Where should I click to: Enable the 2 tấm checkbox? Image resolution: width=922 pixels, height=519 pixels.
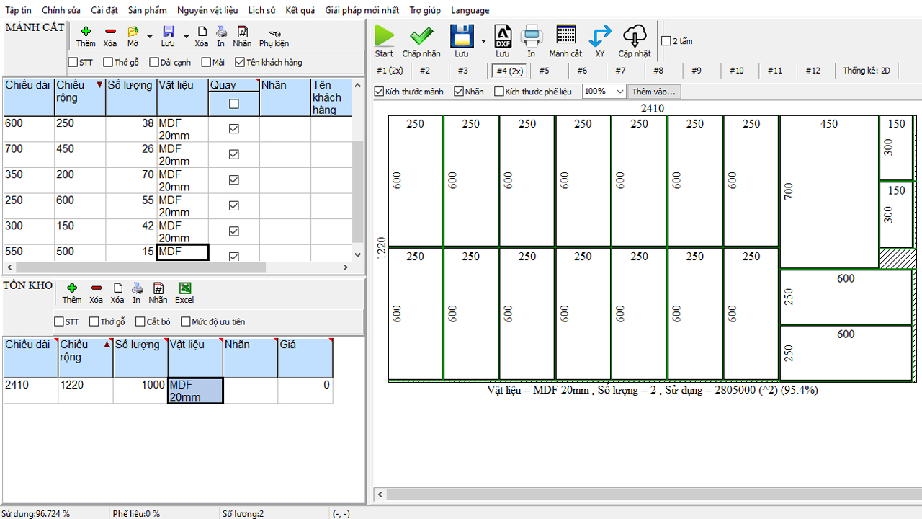tap(666, 41)
